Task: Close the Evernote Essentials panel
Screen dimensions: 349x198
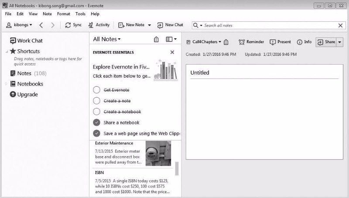Action: pyautogui.click(x=172, y=52)
